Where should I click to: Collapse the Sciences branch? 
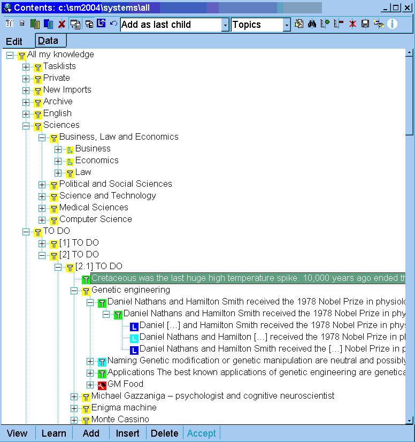(x=26, y=126)
